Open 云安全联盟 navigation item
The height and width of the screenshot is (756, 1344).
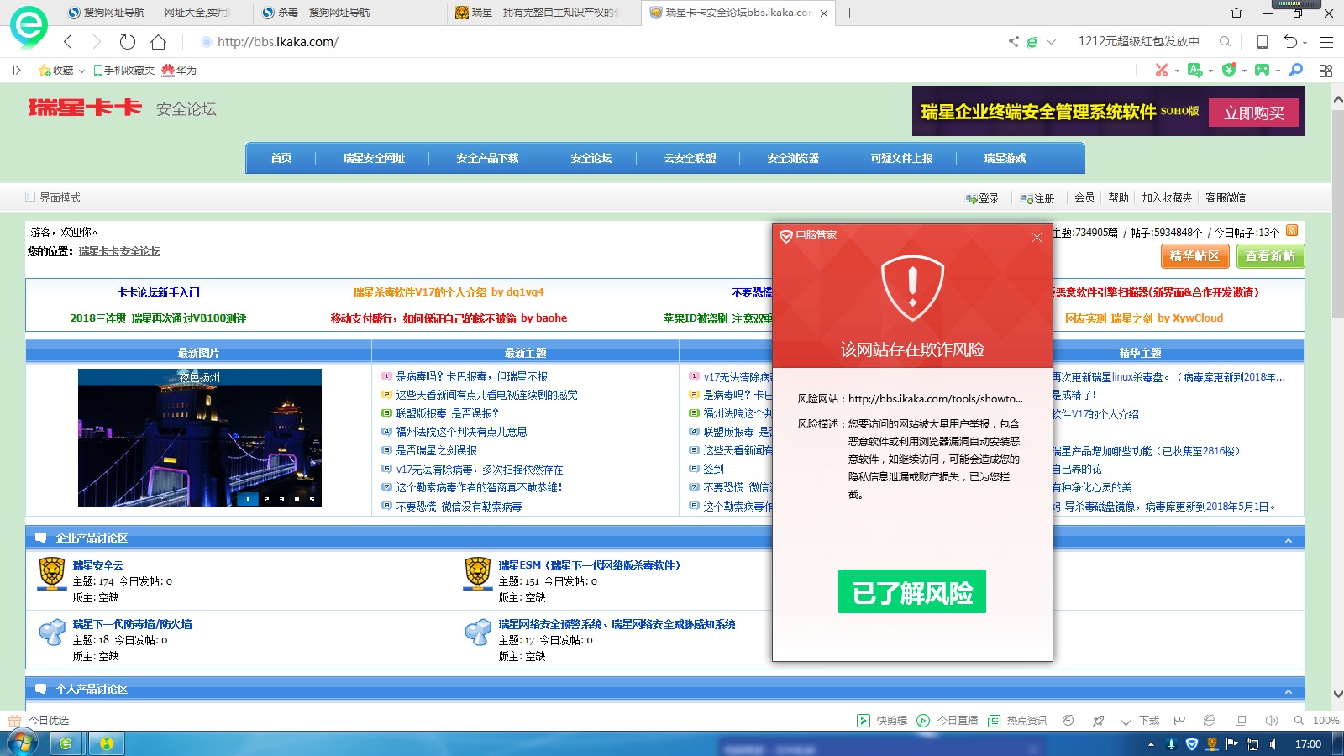690,158
